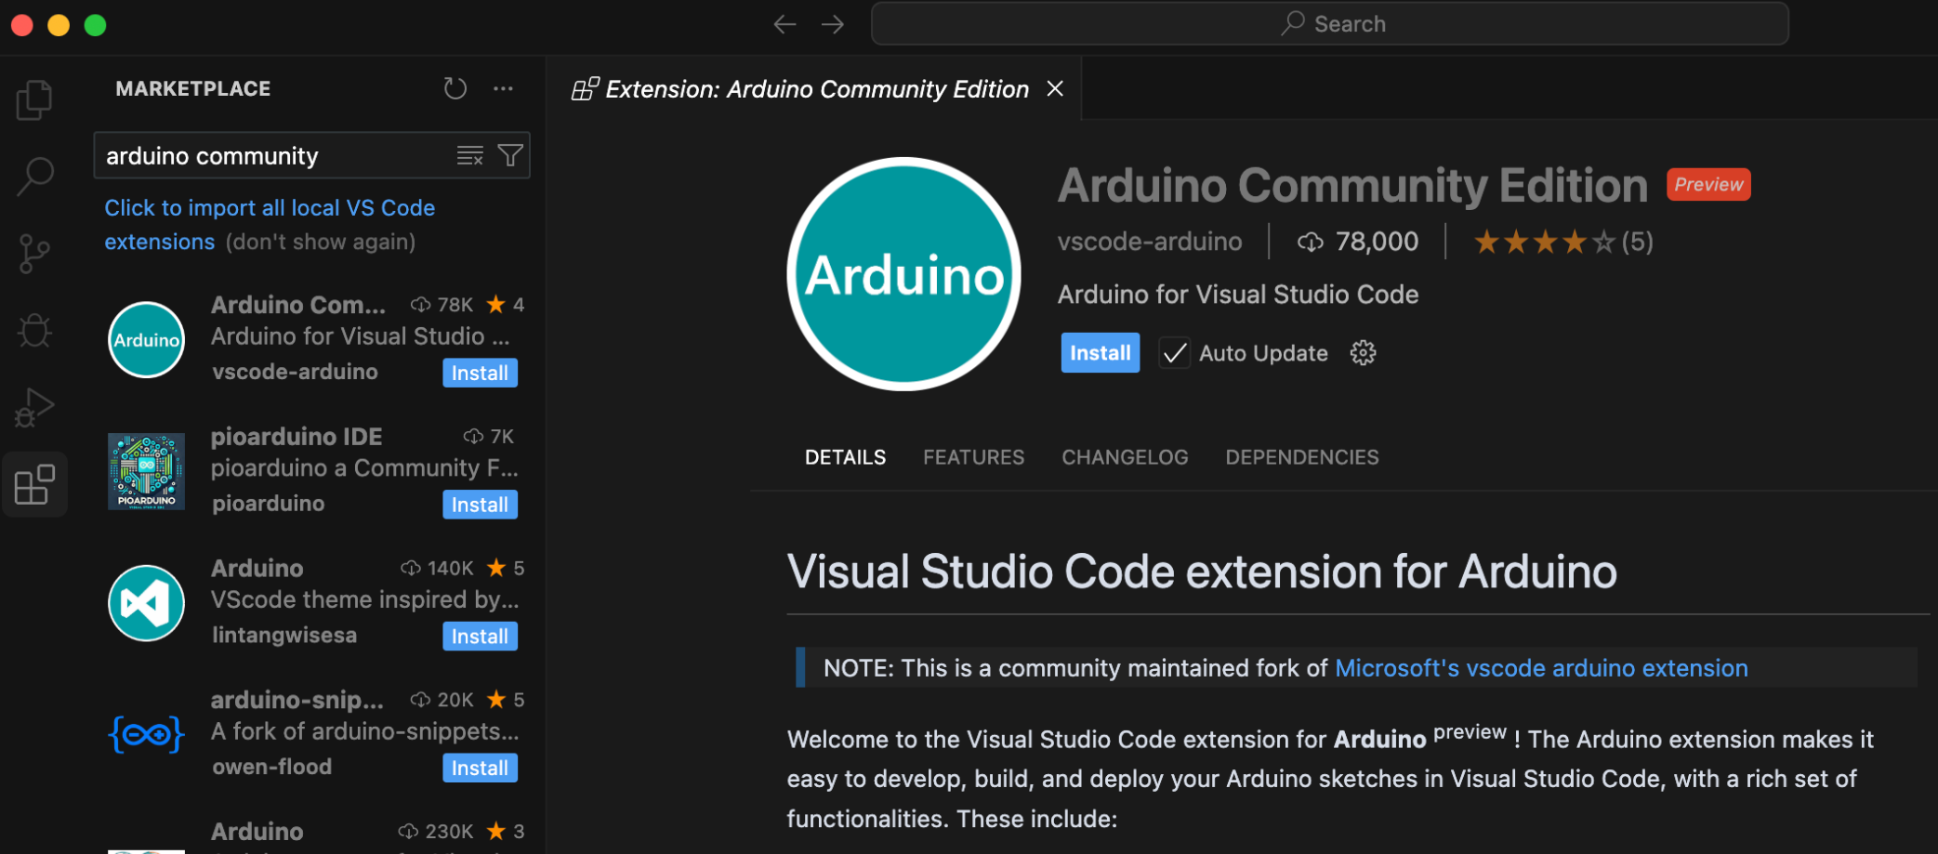Select lintangwisesa Arduino theme icon
The image size is (1938, 854).
click(x=146, y=603)
